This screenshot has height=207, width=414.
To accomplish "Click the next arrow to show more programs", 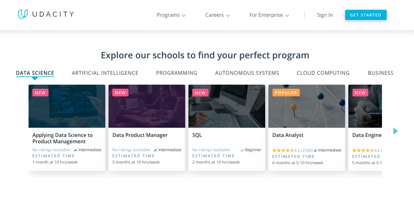I will [x=395, y=131].
